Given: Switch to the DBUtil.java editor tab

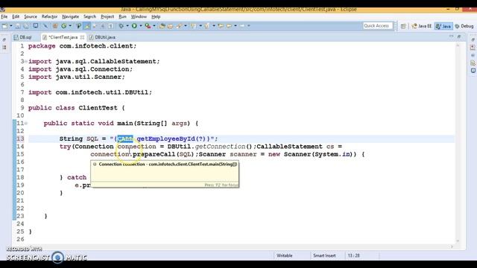Looking at the screenshot, I should coord(102,37).
